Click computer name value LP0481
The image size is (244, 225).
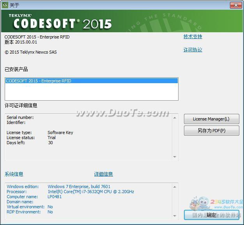[55, 197]
